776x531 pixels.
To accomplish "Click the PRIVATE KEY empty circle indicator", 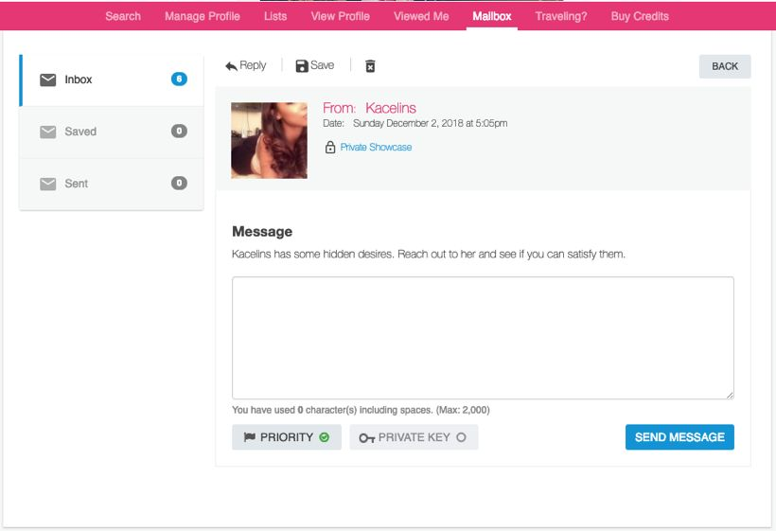I will [461, 437].
